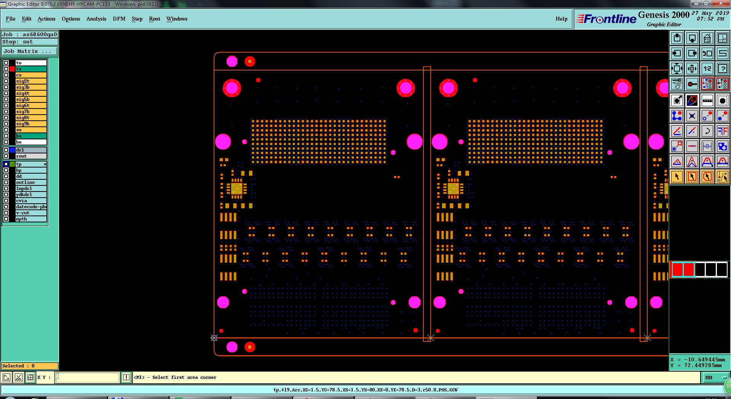Pan the view left with arrow icon

click(677, 53)
